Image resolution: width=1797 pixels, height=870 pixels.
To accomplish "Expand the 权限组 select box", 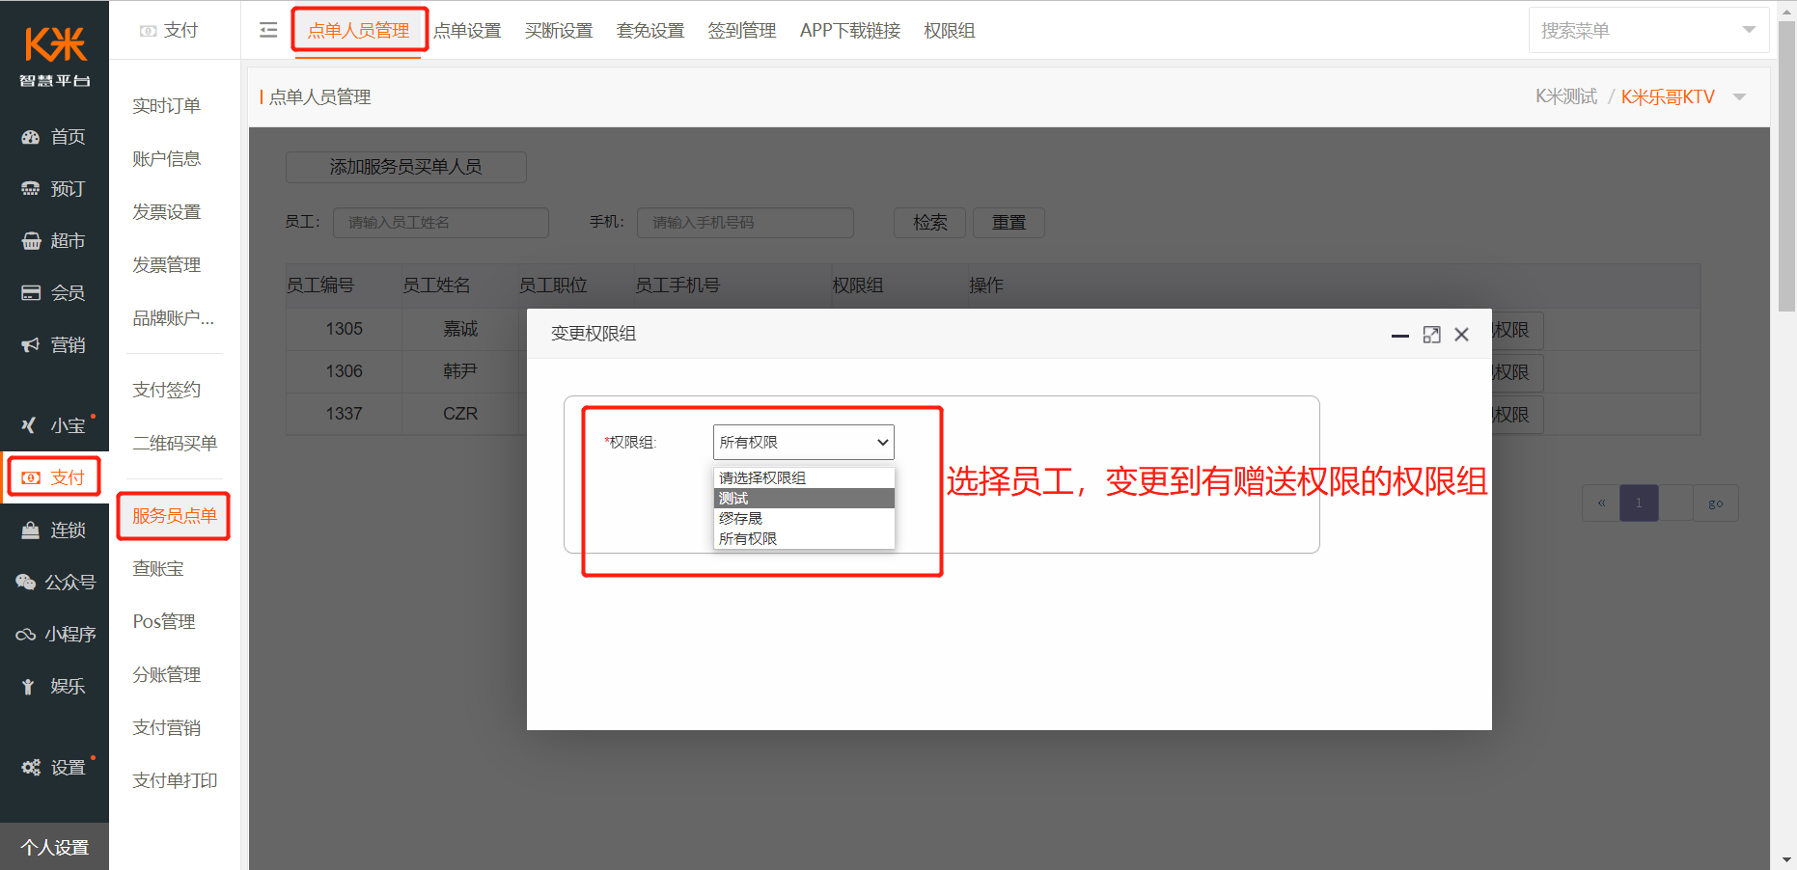I will tap(803, 442).
